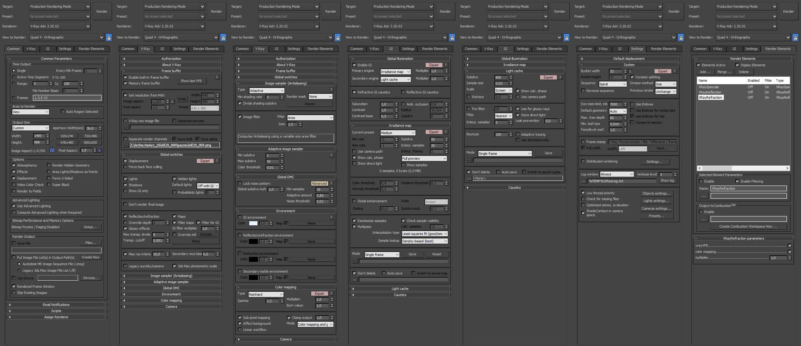The height and width of the screenshot is (346, 801).
Task: Select the VRaySpecular render element row
Action: coord(709,87)
